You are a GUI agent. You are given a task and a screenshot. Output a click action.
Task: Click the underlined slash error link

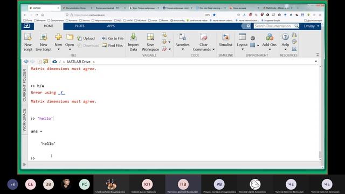pyautogui.click(x=61, y=93)
